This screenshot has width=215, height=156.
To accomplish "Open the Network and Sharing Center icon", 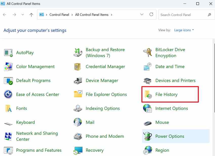I will point(8,136).
